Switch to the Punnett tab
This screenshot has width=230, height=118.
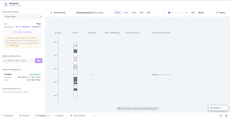tap(24, 115)
